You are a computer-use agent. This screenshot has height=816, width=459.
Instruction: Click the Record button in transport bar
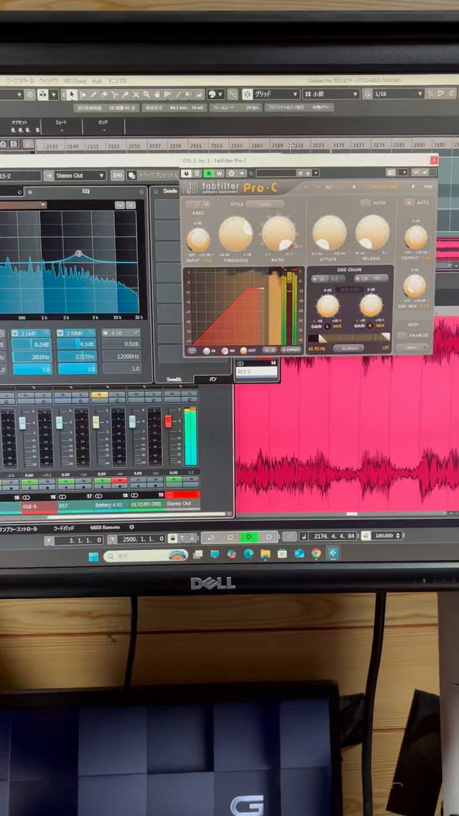(269, 537)
